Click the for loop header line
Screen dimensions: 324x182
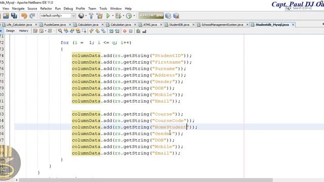[x=96, y=42]
